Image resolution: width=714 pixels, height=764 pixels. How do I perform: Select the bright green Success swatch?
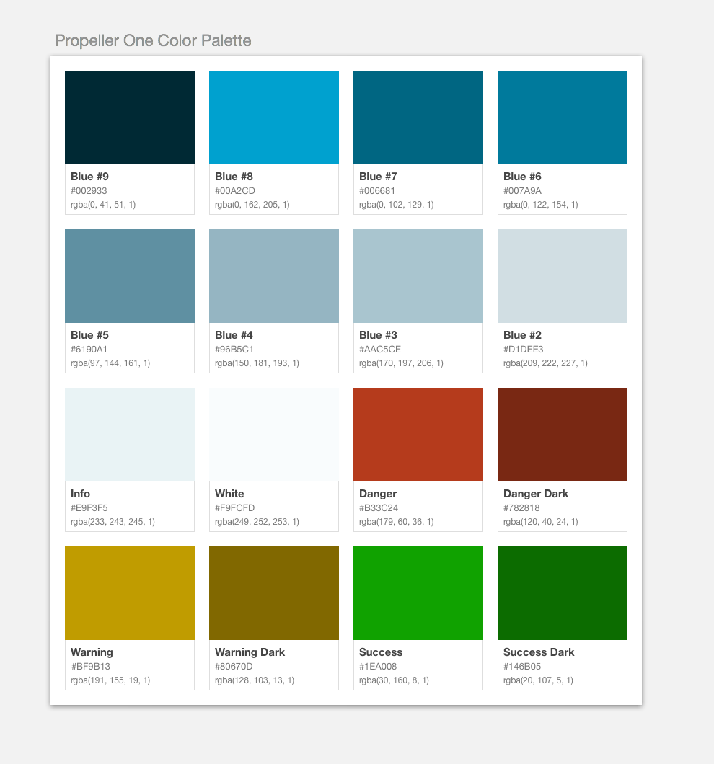pyautogui.click(x=418, y=593)
